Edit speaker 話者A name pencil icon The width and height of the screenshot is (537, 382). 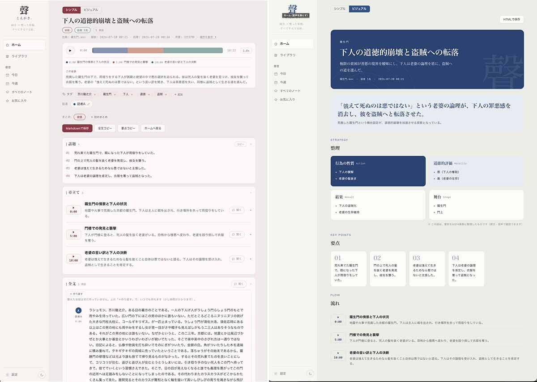89,104
